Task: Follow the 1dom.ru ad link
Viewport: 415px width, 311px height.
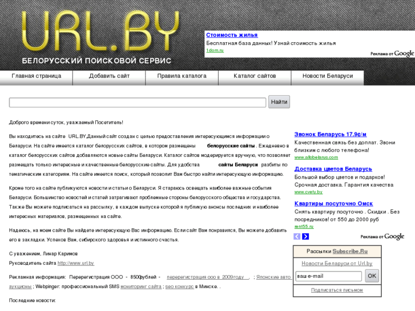Action: (215, 50)
